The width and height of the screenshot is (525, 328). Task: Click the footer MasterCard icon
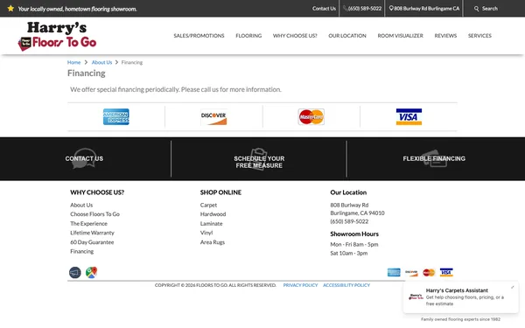(429, 272)
